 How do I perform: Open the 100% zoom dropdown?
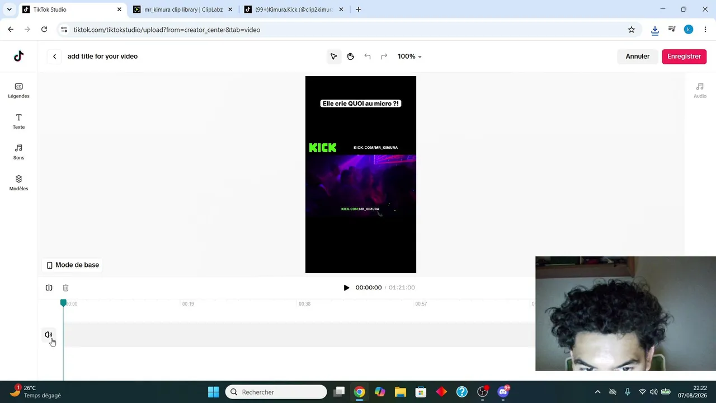point(409,57)
